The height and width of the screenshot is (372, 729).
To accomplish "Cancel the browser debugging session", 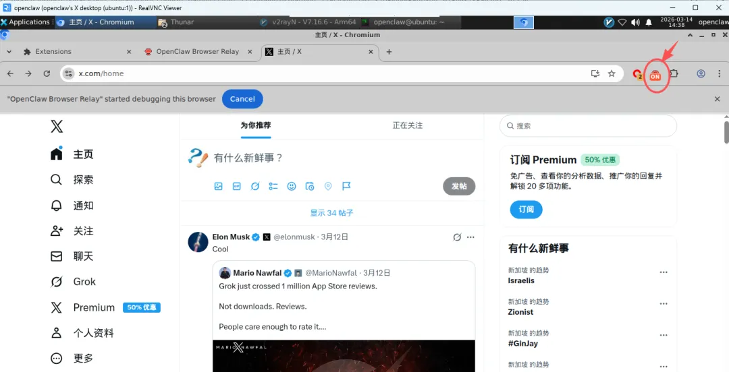I will 242,99.
